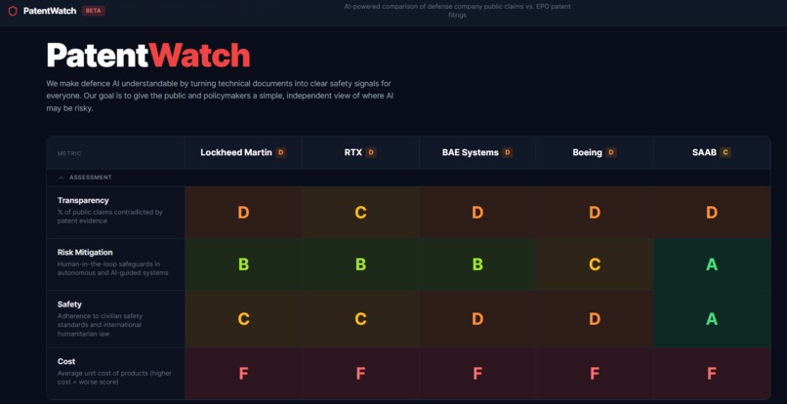The width and height of the screenshot is (787, 404).
Task: Open Boeing Risk Mitigation grade C cell
Action: point(595,264)
